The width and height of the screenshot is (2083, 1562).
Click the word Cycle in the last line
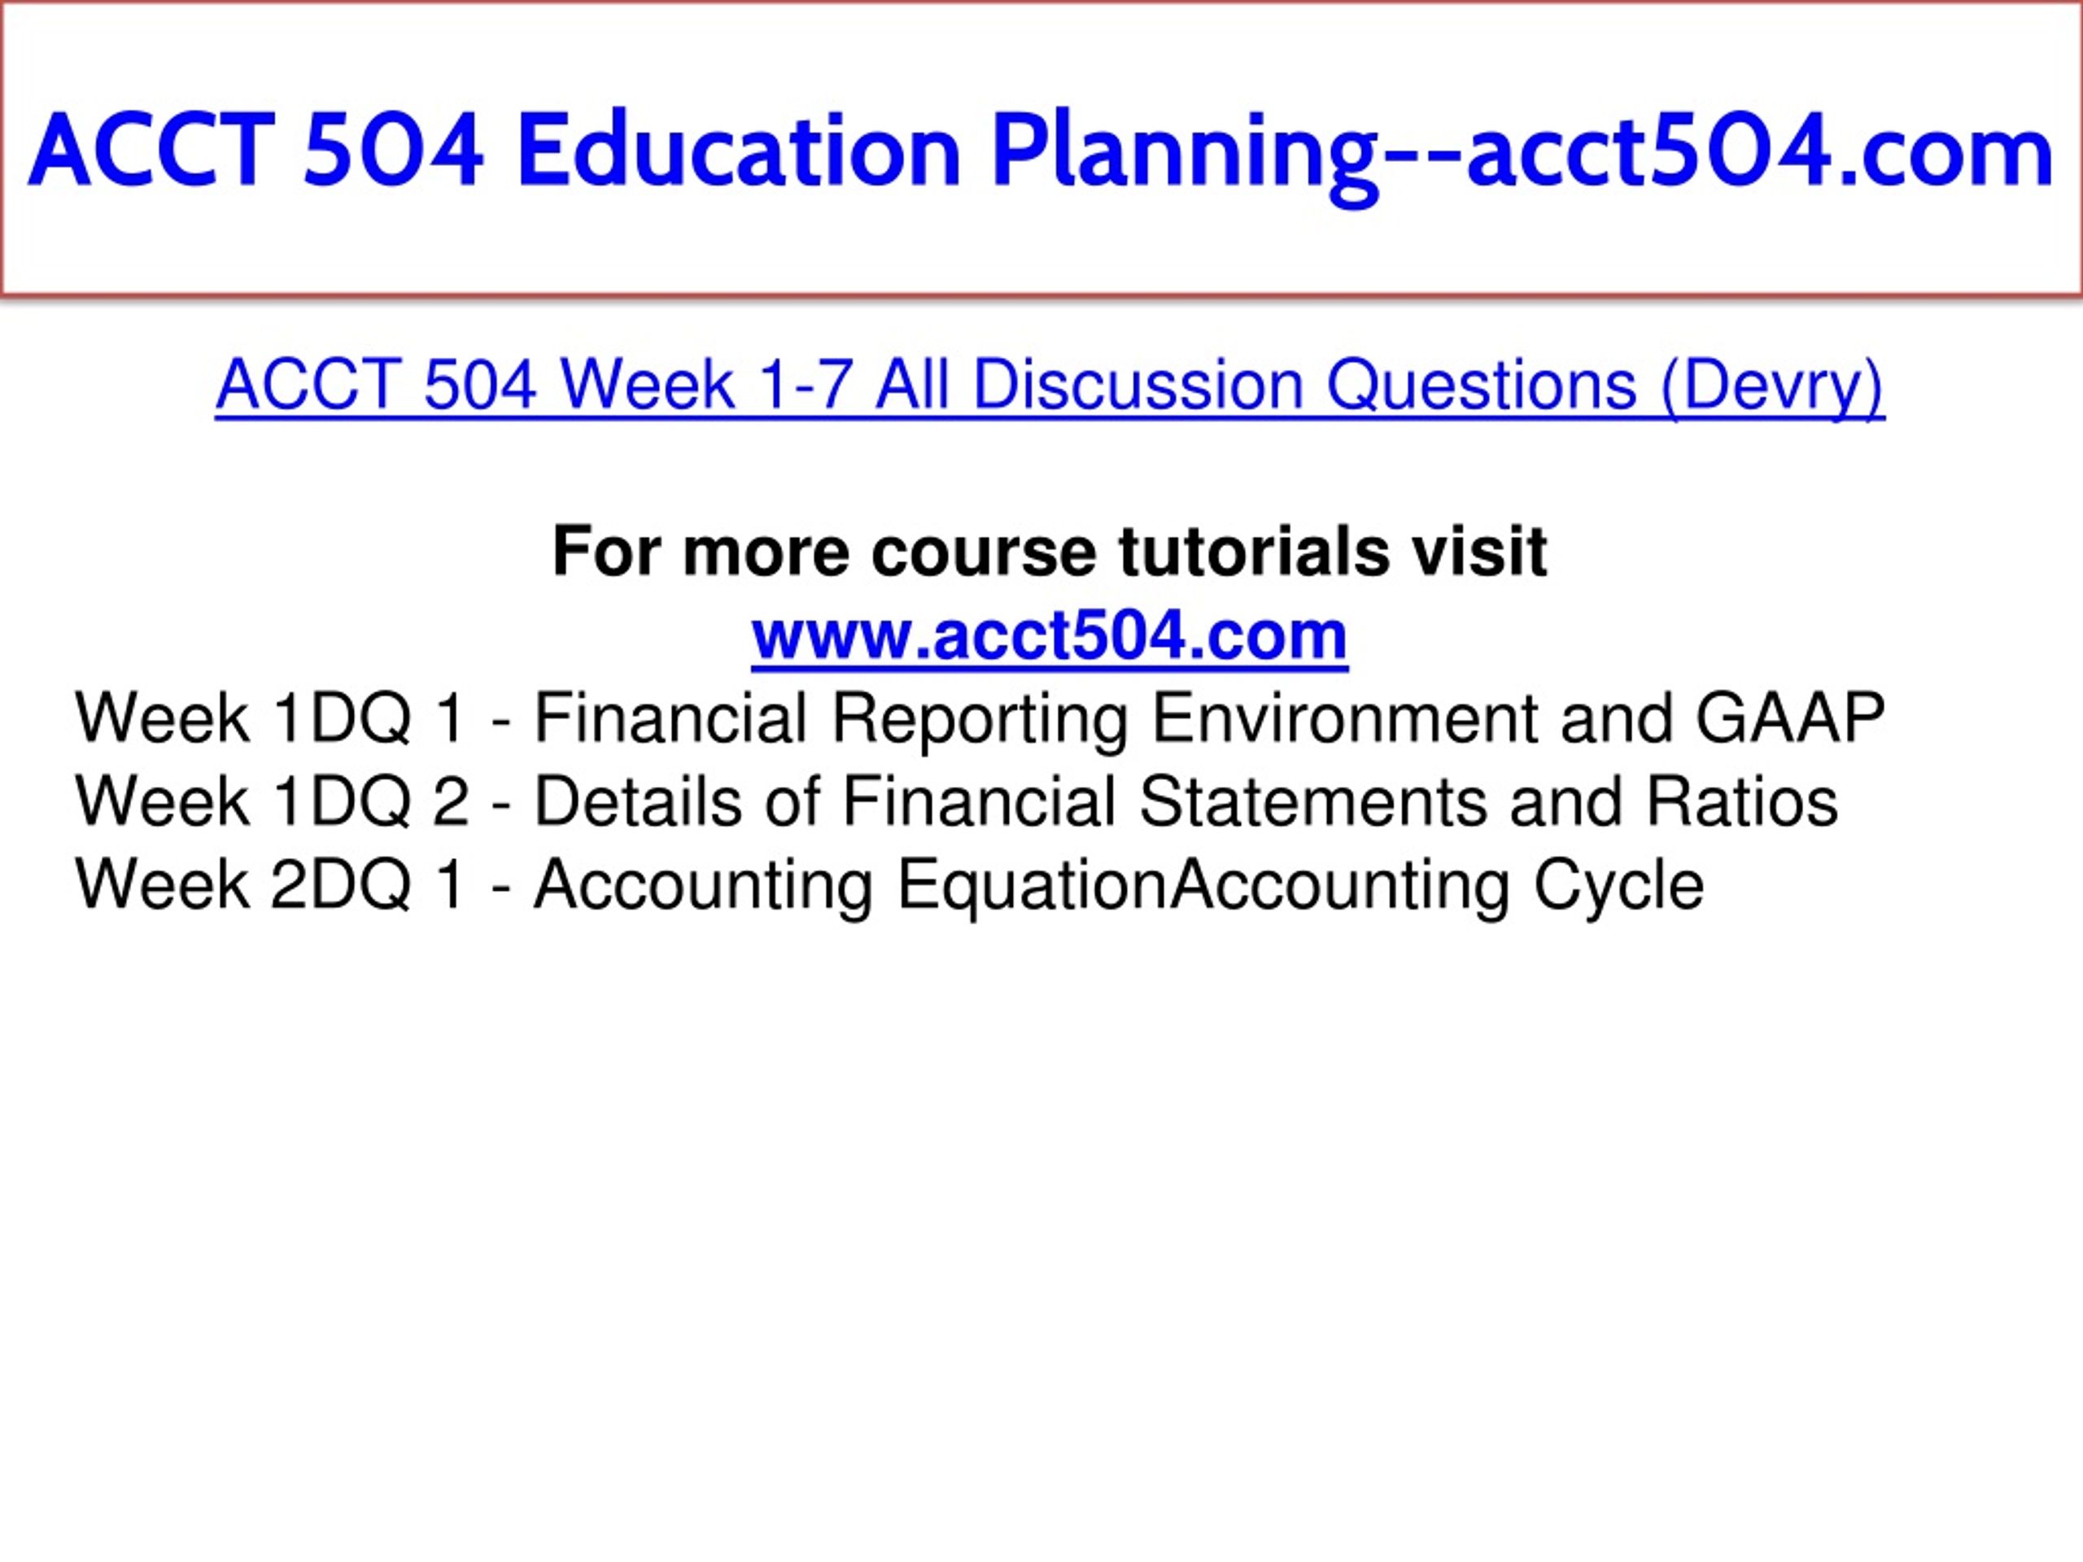1618,887
